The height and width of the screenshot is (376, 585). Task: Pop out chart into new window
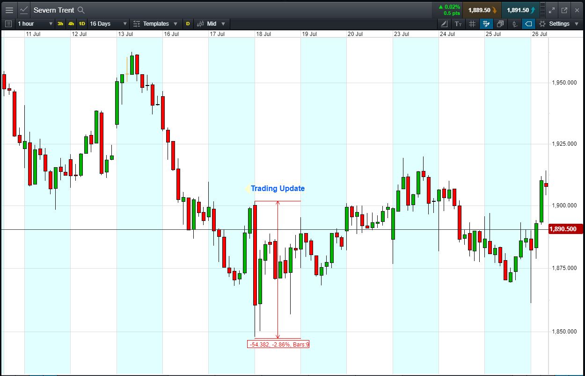[x=564, y=10]
